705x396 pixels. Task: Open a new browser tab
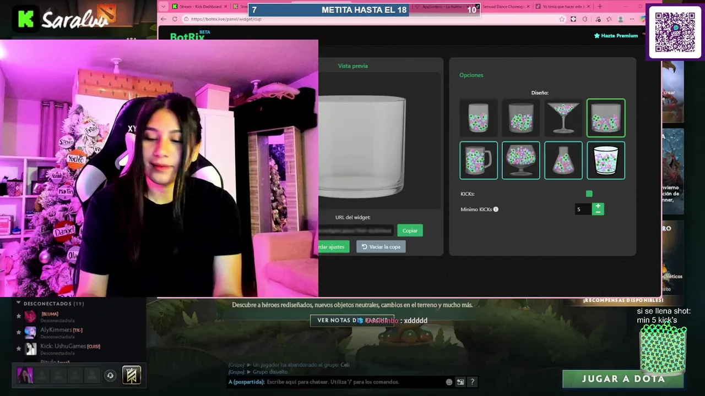pos(600,7)
